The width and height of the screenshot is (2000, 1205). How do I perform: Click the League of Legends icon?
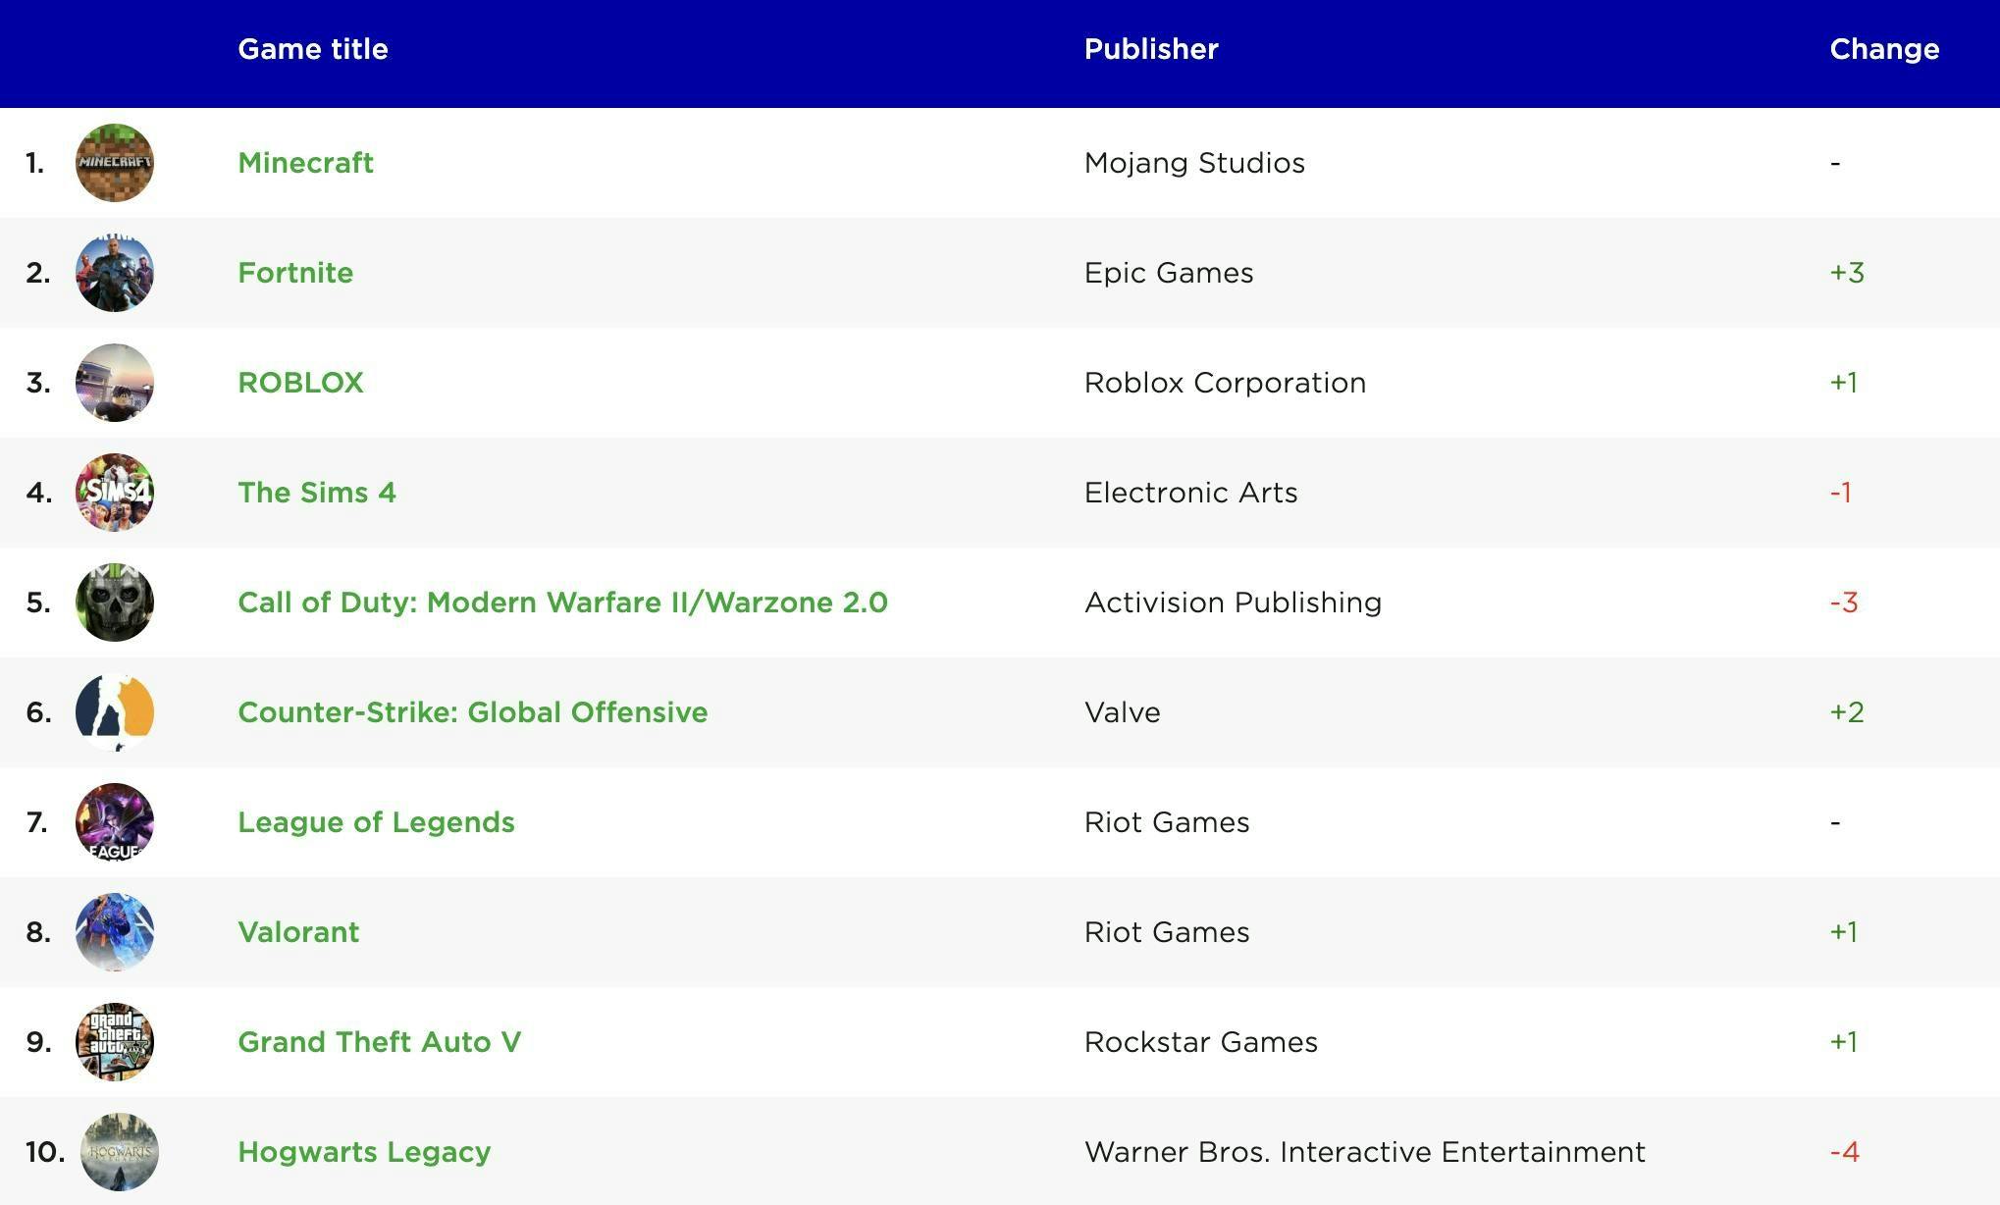click(x=115, y=822)
